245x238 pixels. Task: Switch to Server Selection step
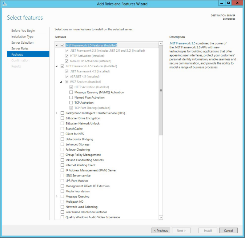pos(22,43)
